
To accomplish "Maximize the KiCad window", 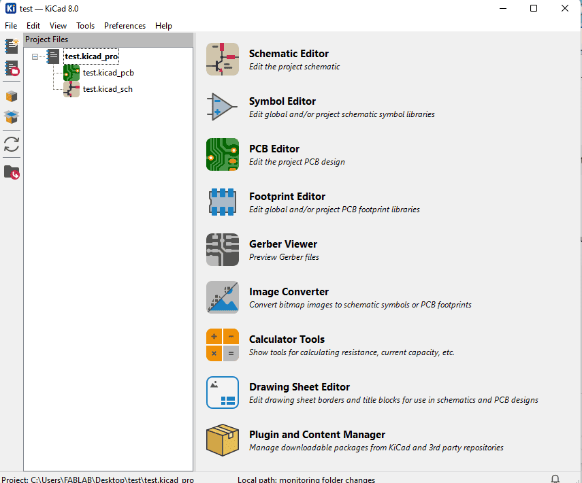I will point(534,8).
